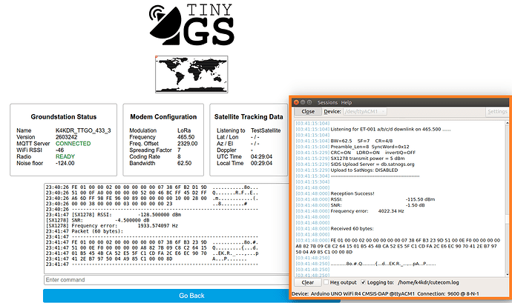Click the Clear button in CuteCom
512x303 pixels.
[308, 282]
